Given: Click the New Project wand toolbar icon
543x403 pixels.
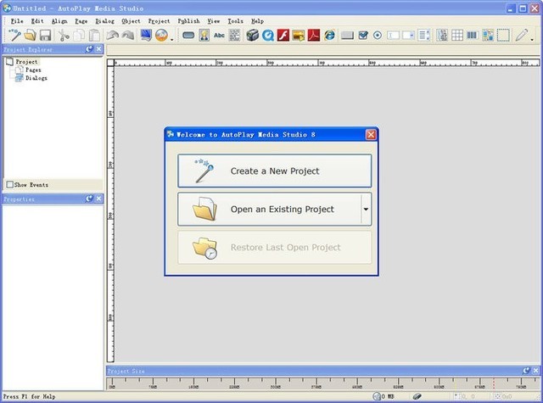Looking at the screenshot, I should coord(14,35).
